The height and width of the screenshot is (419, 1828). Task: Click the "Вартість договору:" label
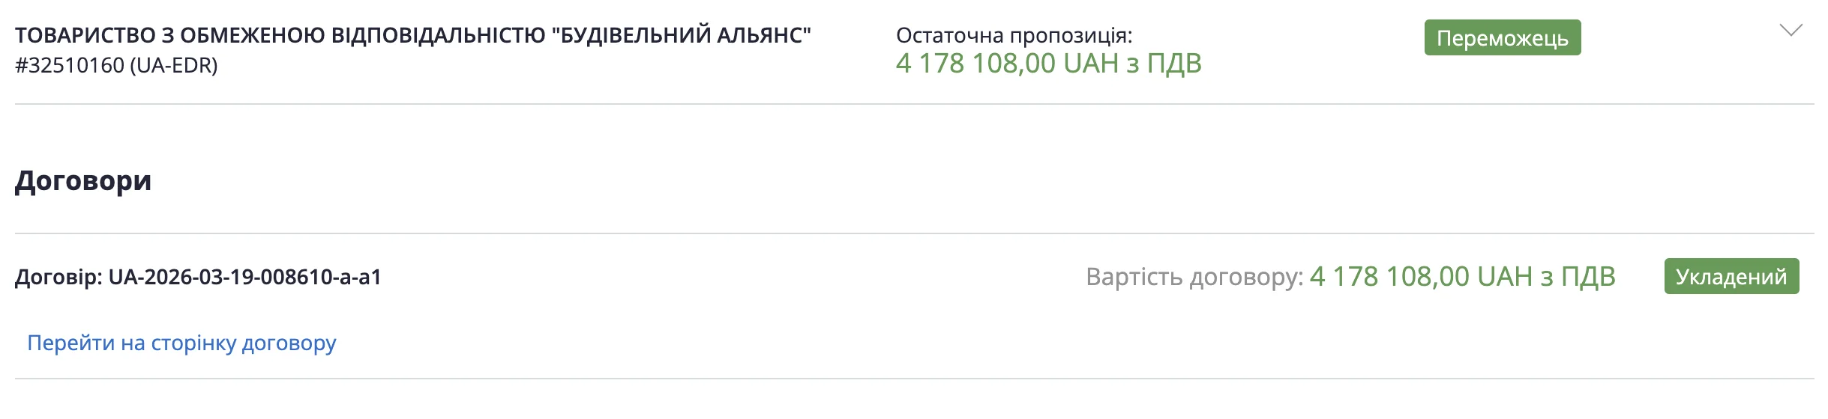tap(1194, 277)
